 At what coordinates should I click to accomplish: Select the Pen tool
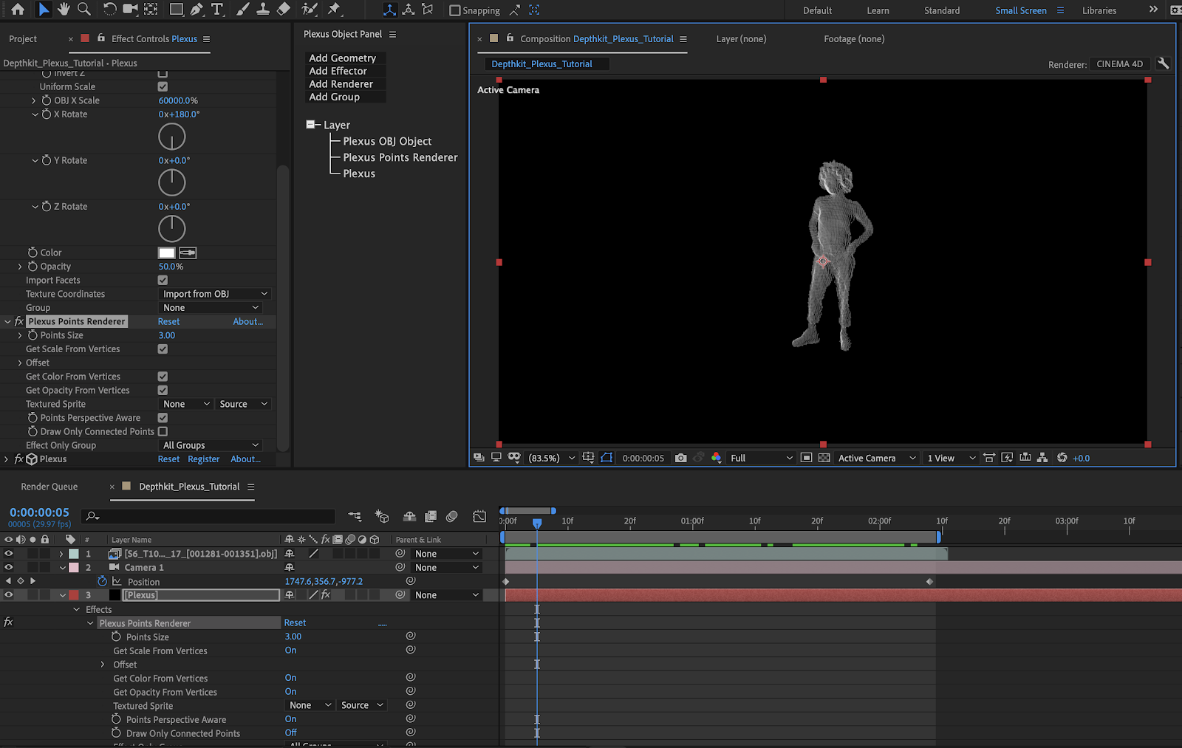click(197, 10)
